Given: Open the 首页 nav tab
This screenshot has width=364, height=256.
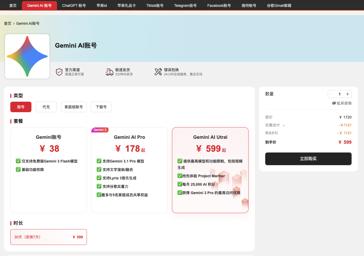Looking at the screenshot, I should click(x=13, y=5).
